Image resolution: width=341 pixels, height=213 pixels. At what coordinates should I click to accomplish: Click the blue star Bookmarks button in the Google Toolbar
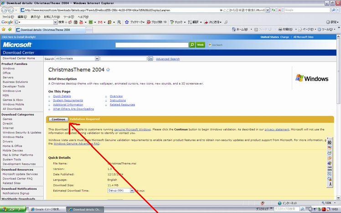pos(127,22)
